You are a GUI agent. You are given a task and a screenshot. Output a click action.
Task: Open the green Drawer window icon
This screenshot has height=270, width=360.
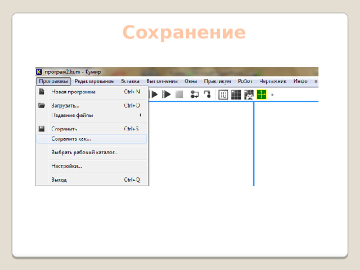pos(262,94)
